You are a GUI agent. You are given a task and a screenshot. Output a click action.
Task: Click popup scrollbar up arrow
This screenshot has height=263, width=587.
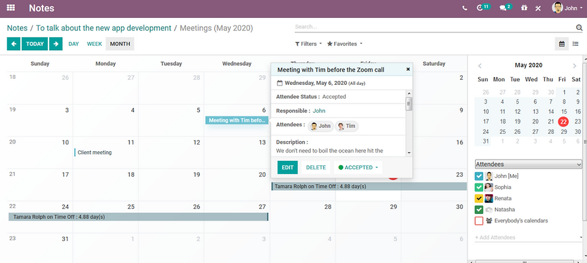[409, 93]
